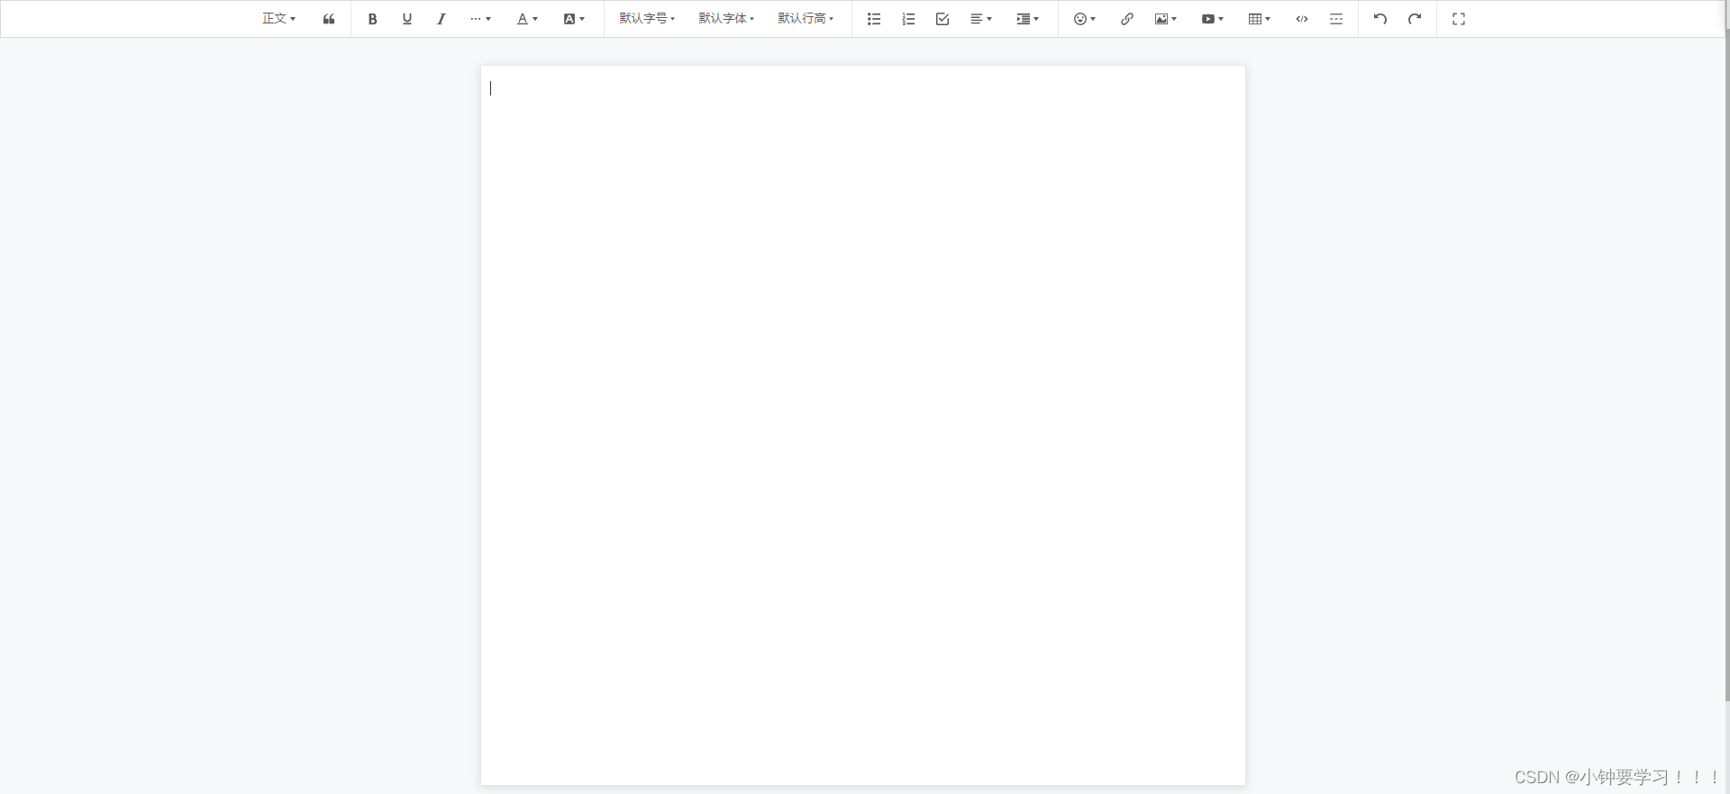1730x794 pixels.
Task: Insert a horizontal divider line
Action: [1336, 19]
